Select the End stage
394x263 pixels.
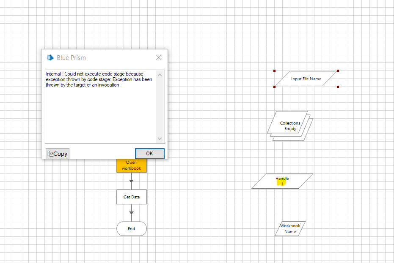click(x=132, y=229)
